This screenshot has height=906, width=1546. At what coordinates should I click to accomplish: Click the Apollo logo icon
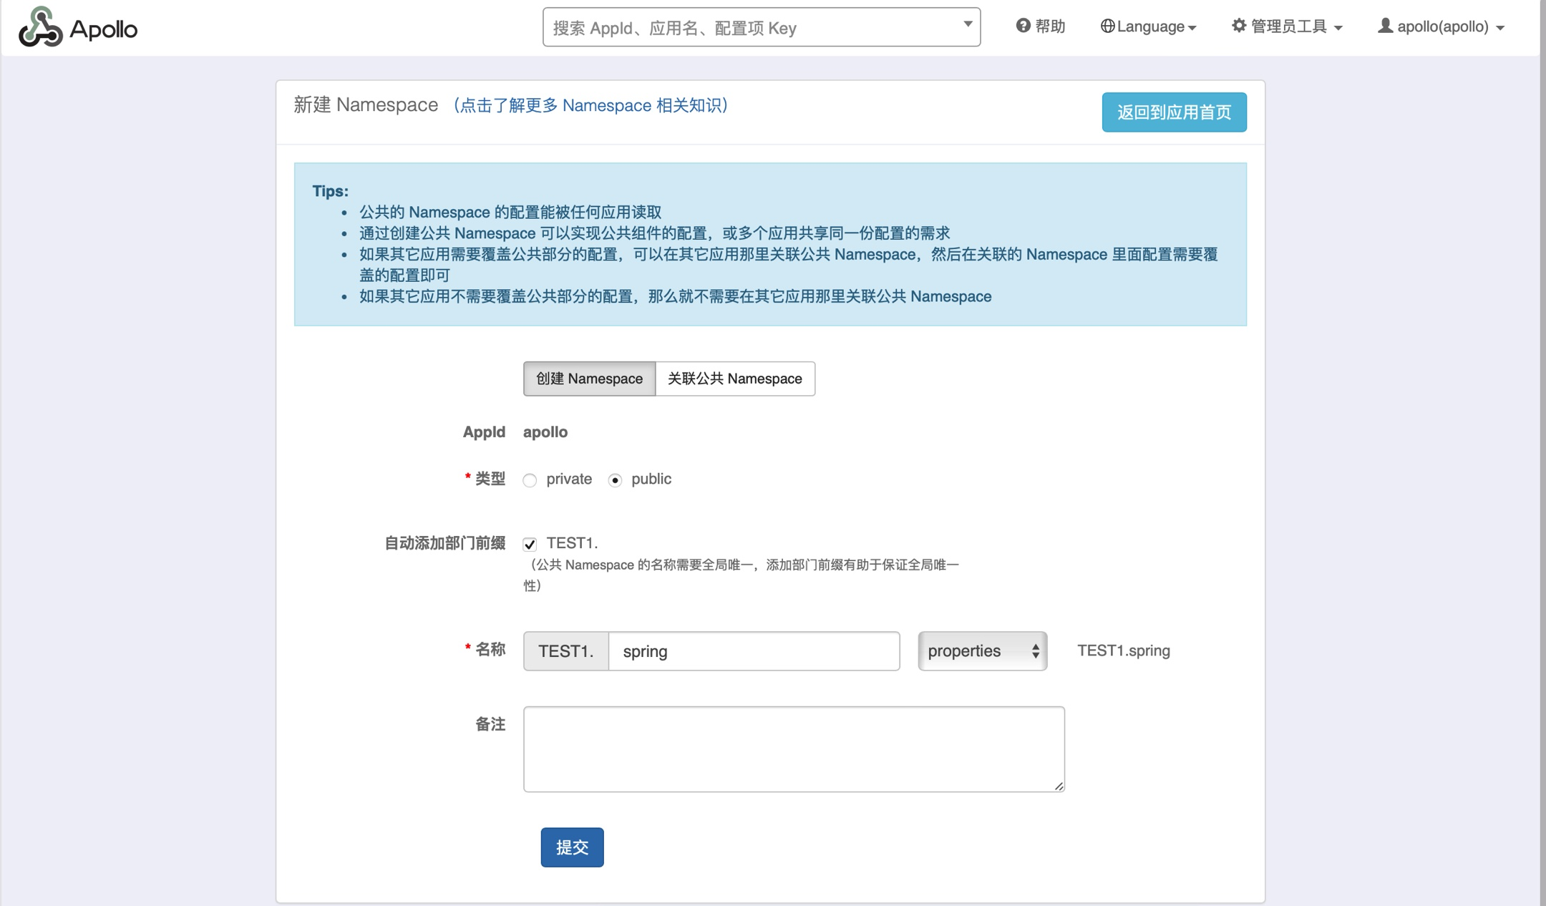coord(40,27)
